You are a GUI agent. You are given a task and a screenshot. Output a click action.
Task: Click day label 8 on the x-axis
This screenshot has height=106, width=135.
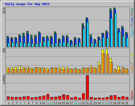point(36,103)
